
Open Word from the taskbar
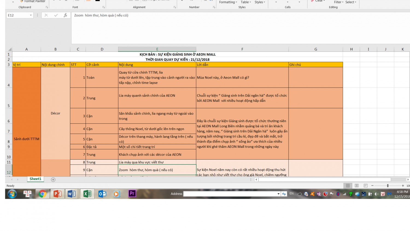pos(71,194)
